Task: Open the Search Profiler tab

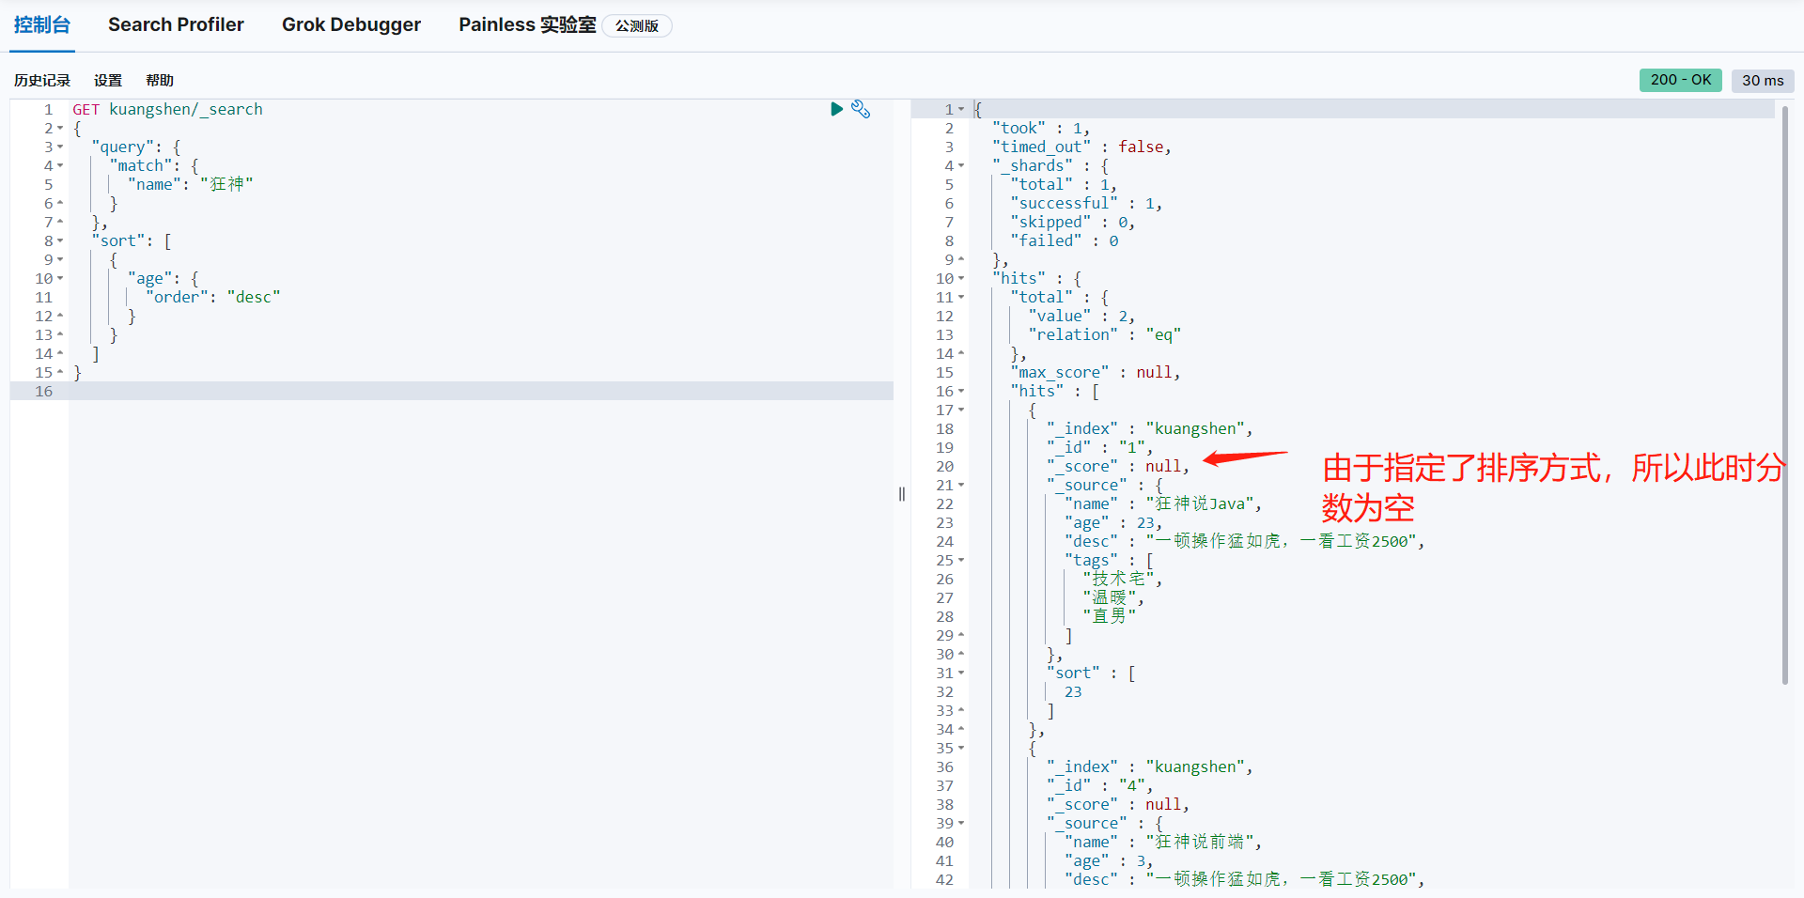Action: tap(176, 24)
